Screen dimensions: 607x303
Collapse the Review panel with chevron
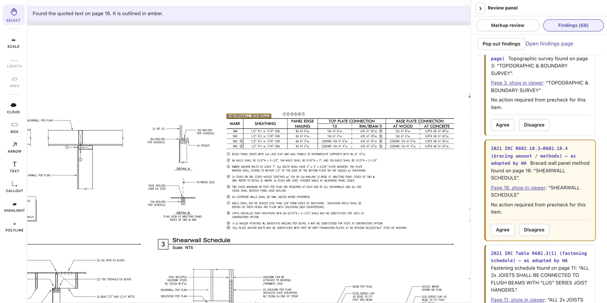coord(480,8)
